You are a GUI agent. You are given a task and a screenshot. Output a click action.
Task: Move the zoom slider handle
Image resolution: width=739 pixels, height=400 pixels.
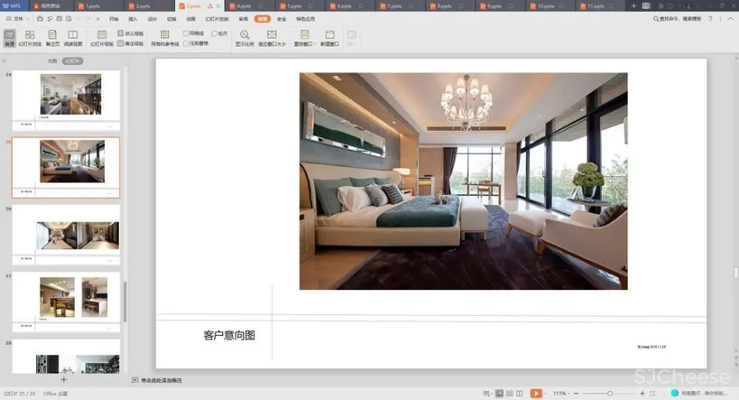click(x=610, y=393)
